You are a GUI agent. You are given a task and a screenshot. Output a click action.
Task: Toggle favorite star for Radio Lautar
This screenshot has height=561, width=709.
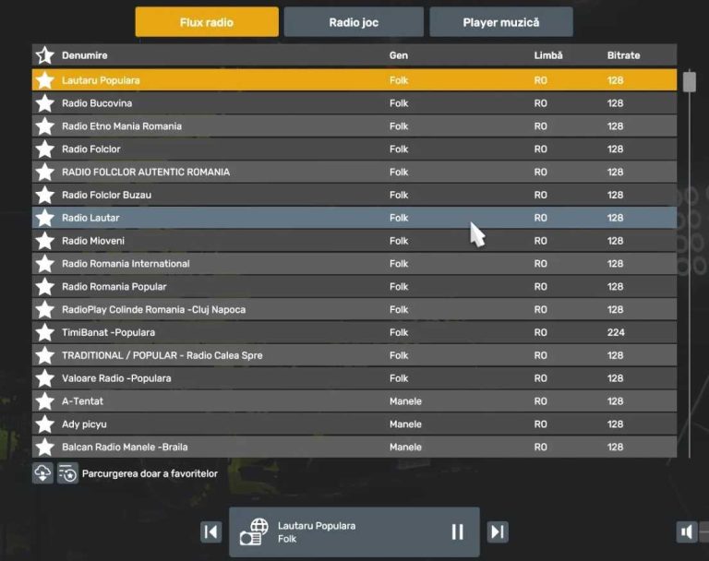coord(45,218)
